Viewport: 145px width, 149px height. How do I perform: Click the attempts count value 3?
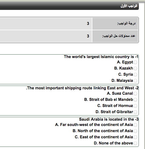(88, 36)
